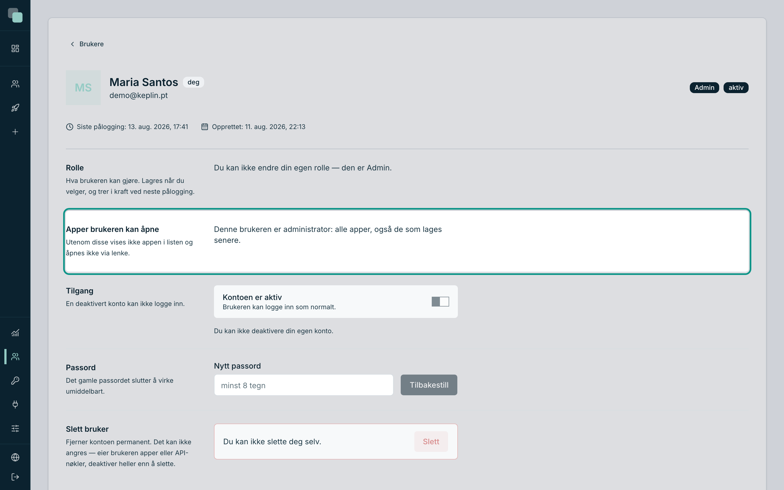Click the globe language icon
Viewport: 784px width, 490px height.
click(x=15, y=457)
